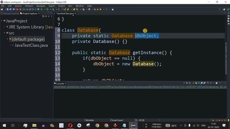This screenshot has width=230, height=129.
Task: Collapse the JavaProject tree node
Action: tap(2, 21)
